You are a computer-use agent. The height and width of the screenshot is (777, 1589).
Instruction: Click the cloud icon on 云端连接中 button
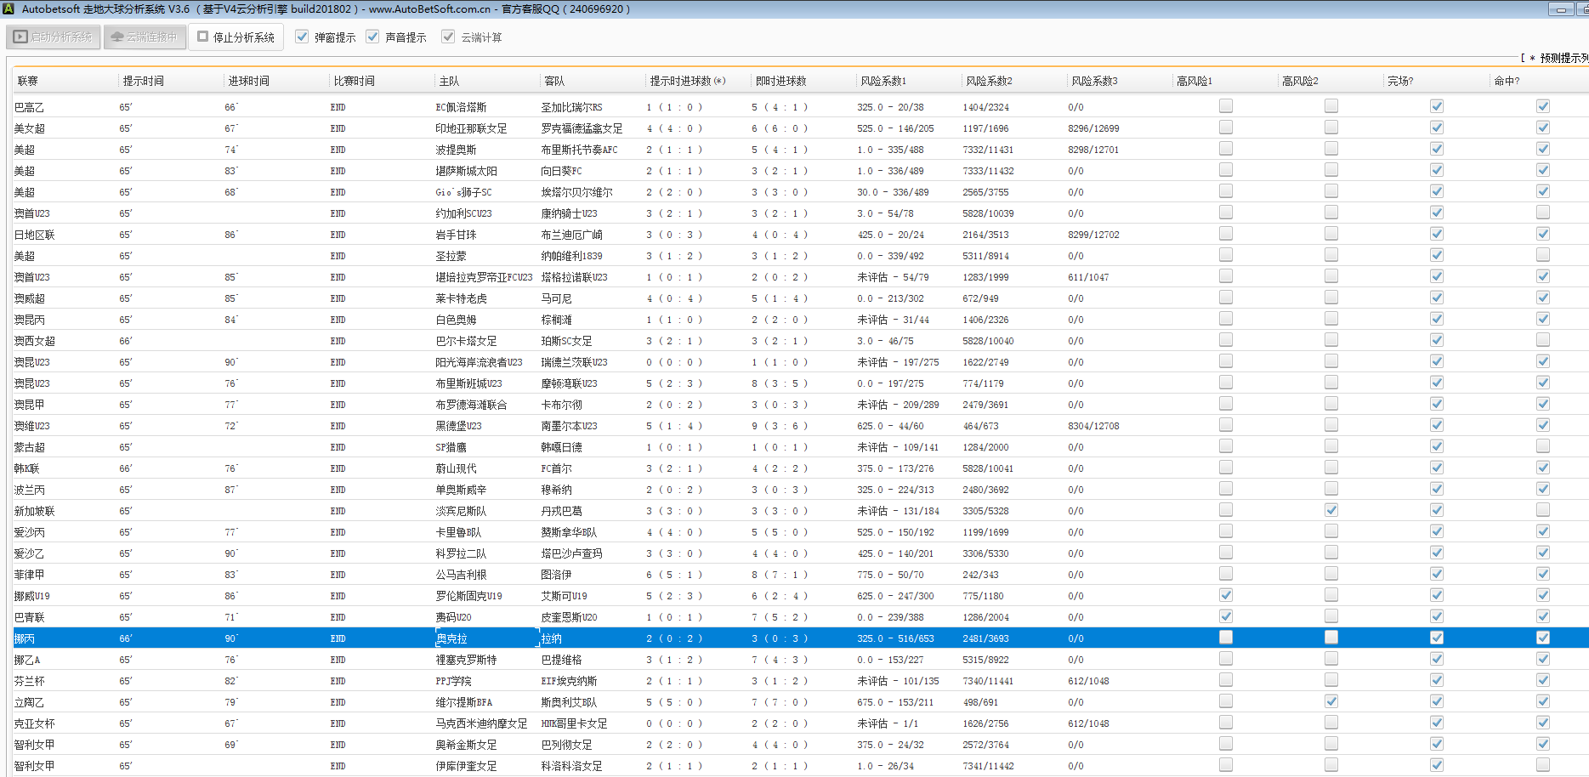pyautogui.click(x=117, y=37)
